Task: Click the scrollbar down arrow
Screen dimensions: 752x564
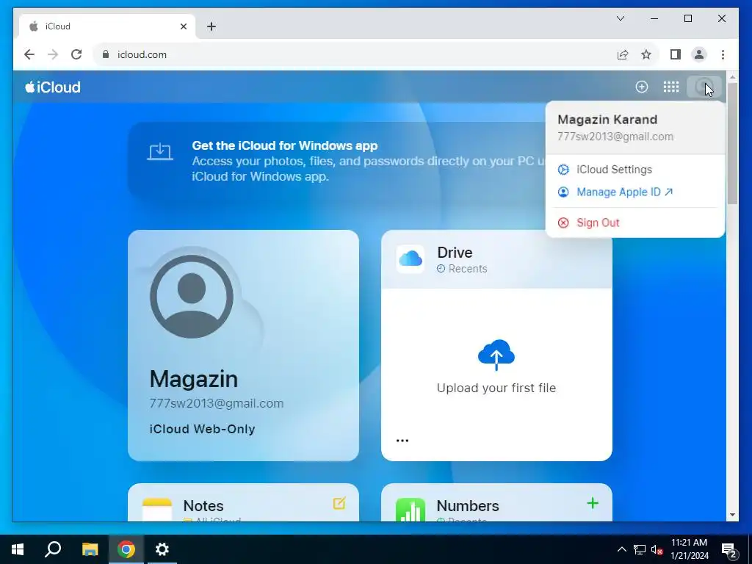Action: [x=732, y=515]
